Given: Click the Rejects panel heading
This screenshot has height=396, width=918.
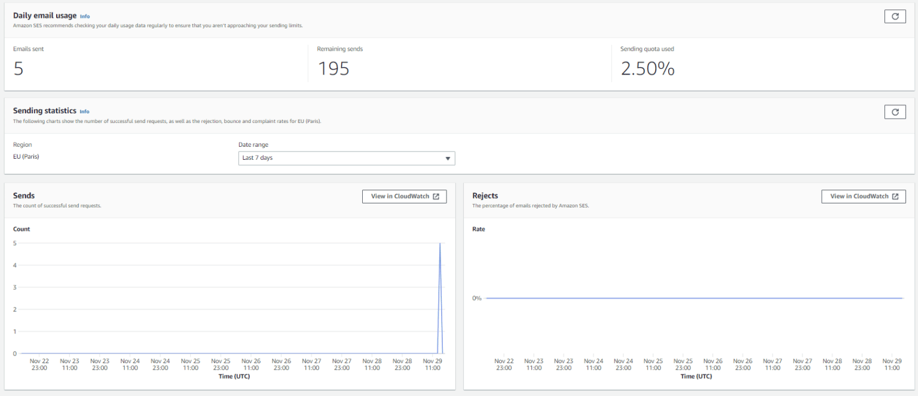Looking at the screenshot, I should (485, 196).
